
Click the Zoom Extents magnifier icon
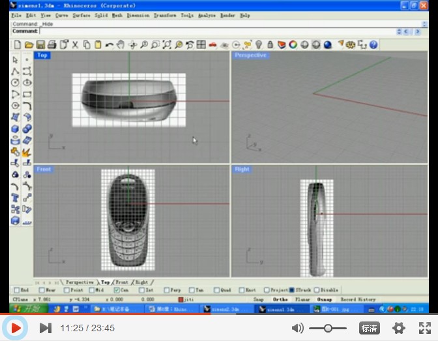point(167,45)
